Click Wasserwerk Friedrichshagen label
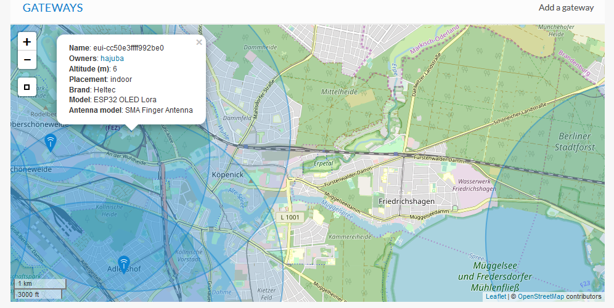Screen dimensions: 614x308 click(x=474, y=185)
